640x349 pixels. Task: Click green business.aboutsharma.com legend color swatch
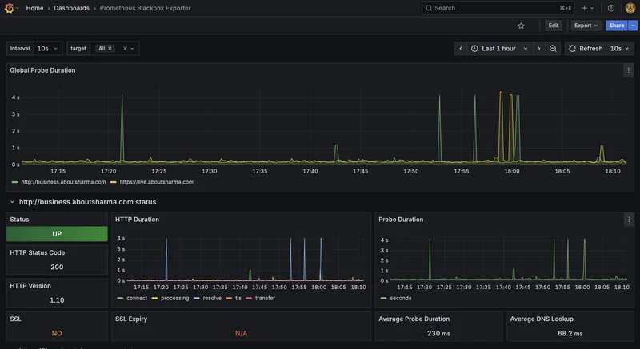pyautogui.click(x=15, y=182)
